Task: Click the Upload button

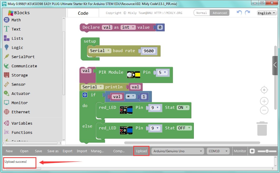Action: (x=141, y=151)
